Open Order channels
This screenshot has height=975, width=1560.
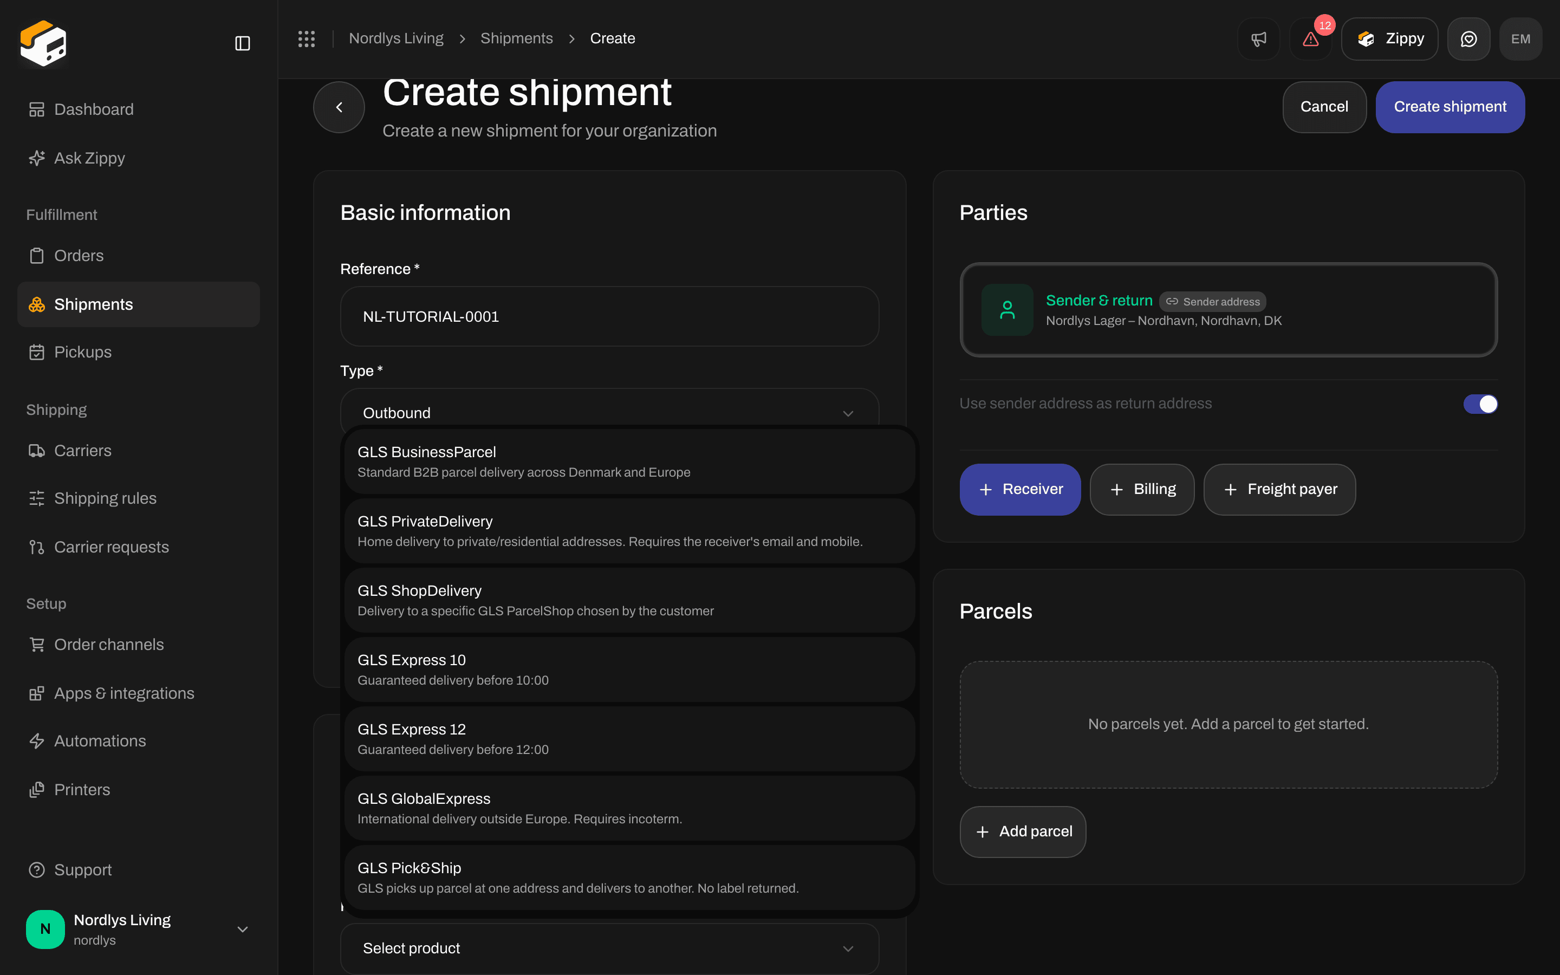[139, 644]
